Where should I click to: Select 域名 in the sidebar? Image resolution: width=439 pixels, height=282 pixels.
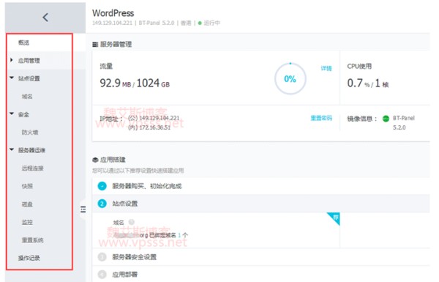pos(27,97)
